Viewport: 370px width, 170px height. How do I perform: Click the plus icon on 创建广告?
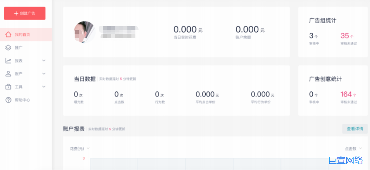coord(16,13)
